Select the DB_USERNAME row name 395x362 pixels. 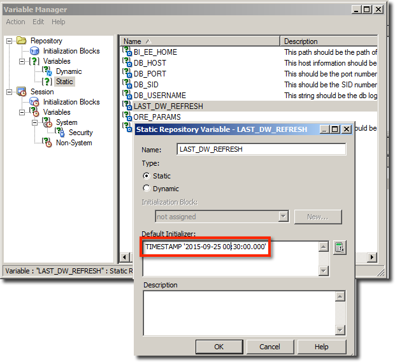[x=160, y=96]
